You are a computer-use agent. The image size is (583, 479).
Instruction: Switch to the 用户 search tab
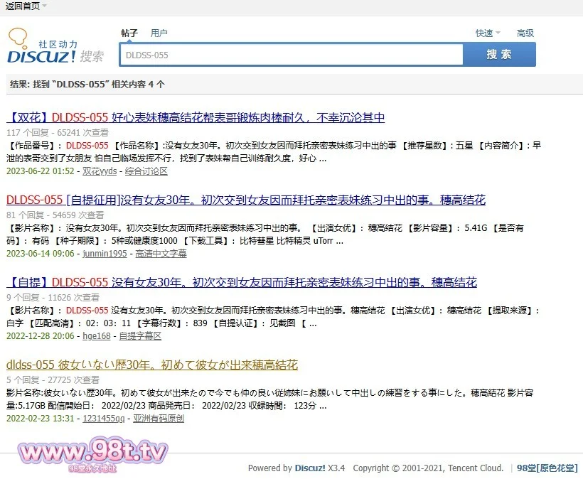tap(159, 33)
